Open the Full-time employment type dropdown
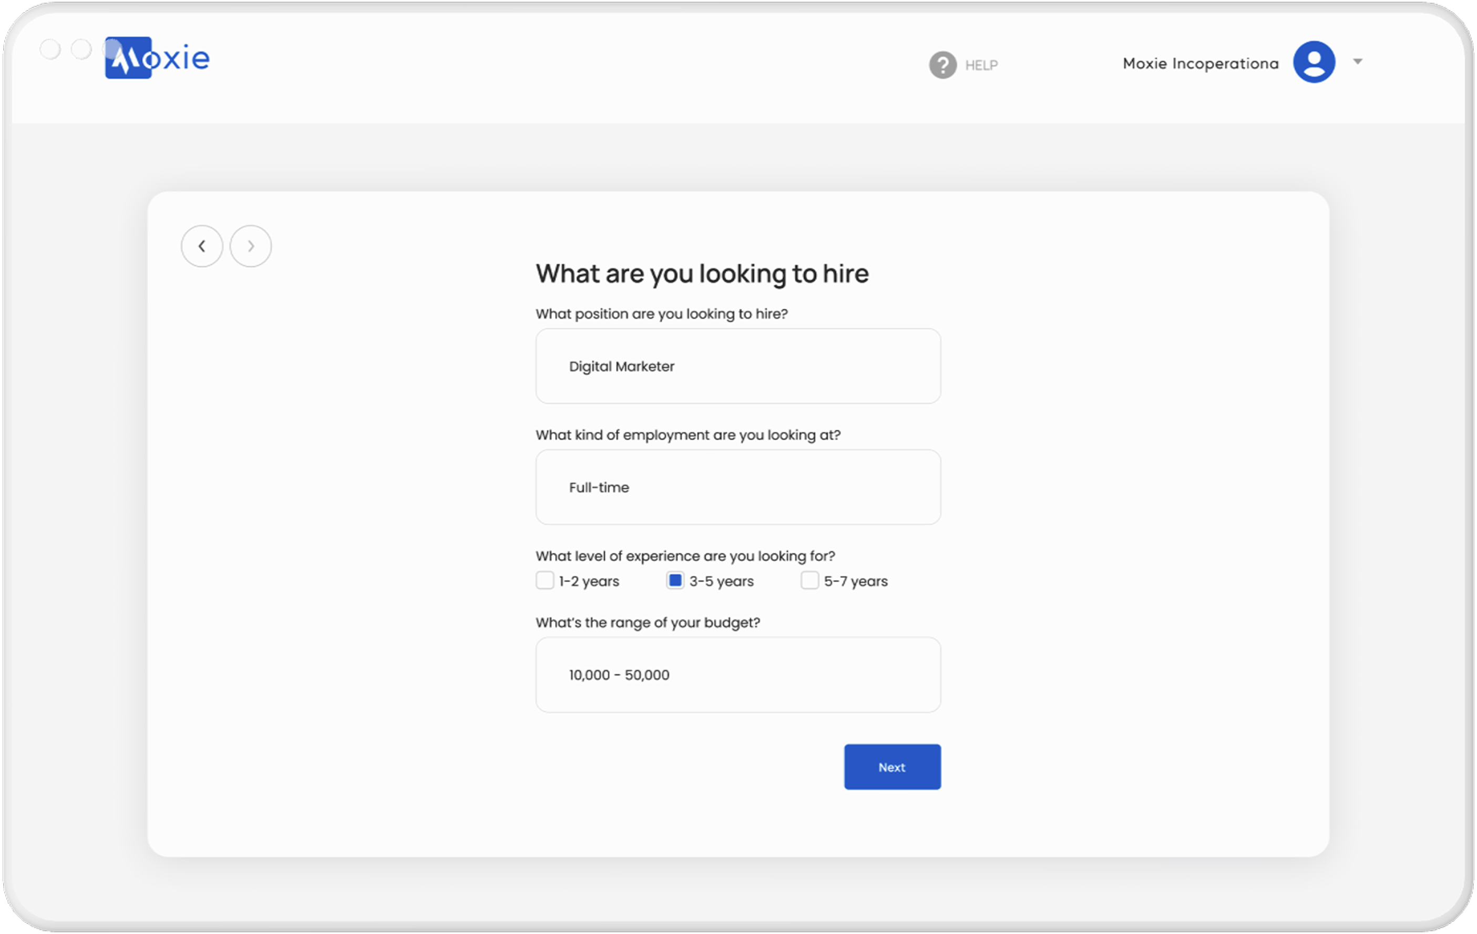 point(737,488)
